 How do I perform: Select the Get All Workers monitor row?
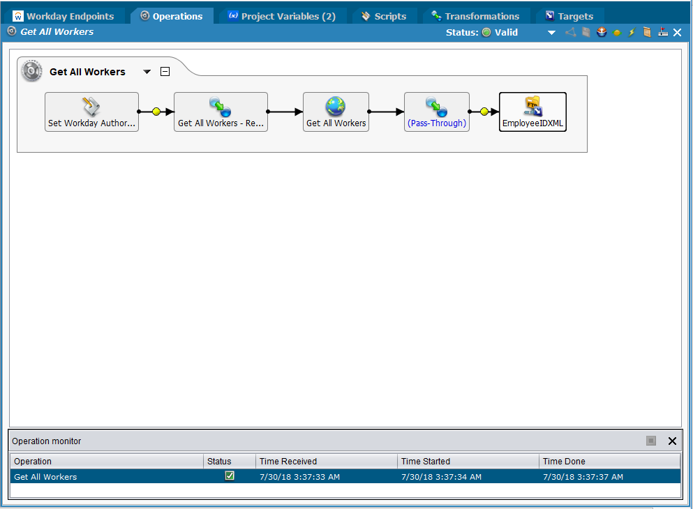coord(105,477)
